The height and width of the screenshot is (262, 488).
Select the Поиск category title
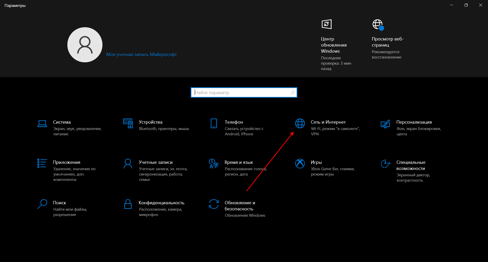point(59,203)
